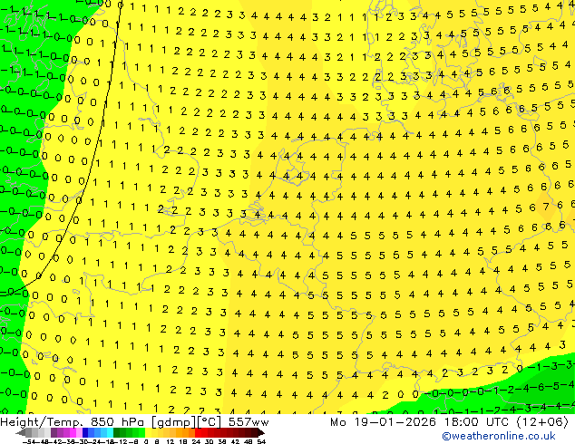The width and height of the screenshot is (575, 444).
Task: Click the left arrow end of the color scale
Action: click(21, 432)
